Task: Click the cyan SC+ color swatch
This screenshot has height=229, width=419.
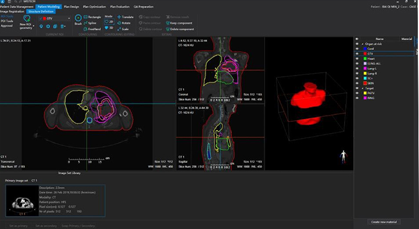Action: (x=365, y=78)
